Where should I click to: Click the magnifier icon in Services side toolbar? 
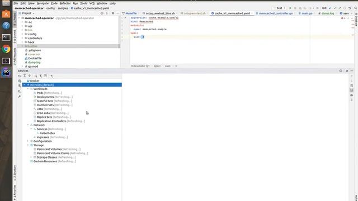pyautogui.click(x=20, y=81)
